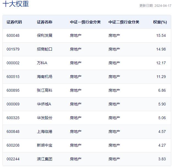Viewport: 174px width, 168px height.
Task: Click weight value 14.98
Action: [161, 49]
